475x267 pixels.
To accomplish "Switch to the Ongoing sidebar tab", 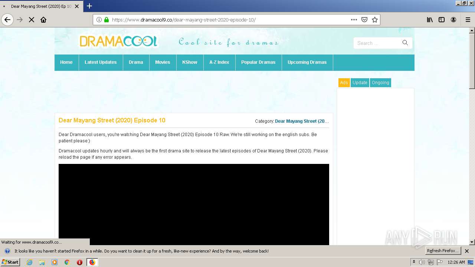I will [x=380, y=83].
